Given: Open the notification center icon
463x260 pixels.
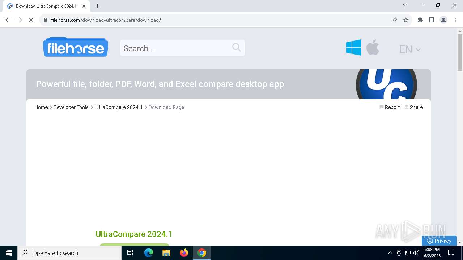Looking at the screenshot, I should [451, 253].
